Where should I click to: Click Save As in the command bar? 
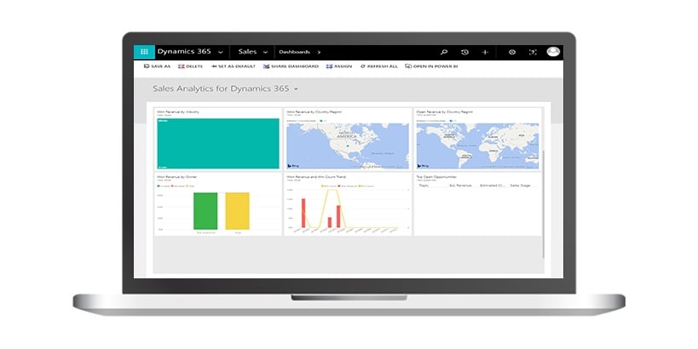[x=157, y=66]
